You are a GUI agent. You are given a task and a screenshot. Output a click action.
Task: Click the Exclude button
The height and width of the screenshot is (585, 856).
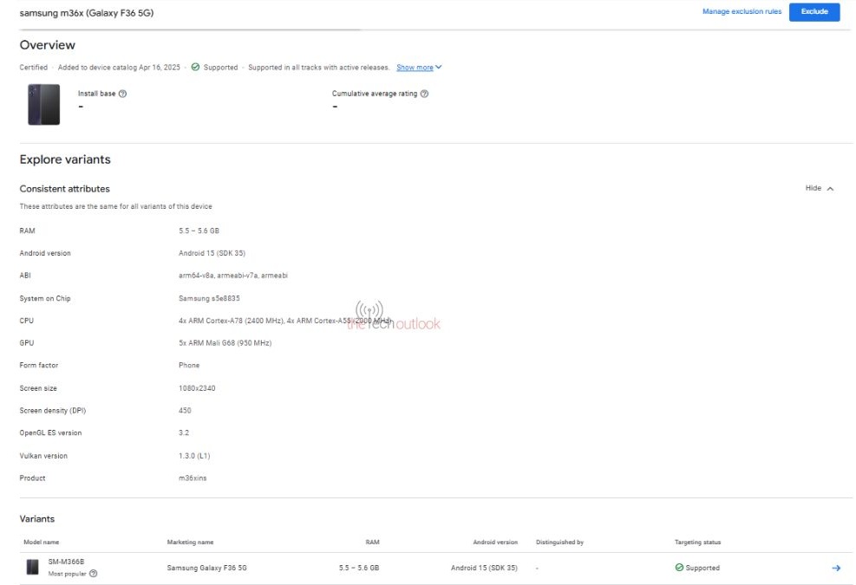pos(814,11)
